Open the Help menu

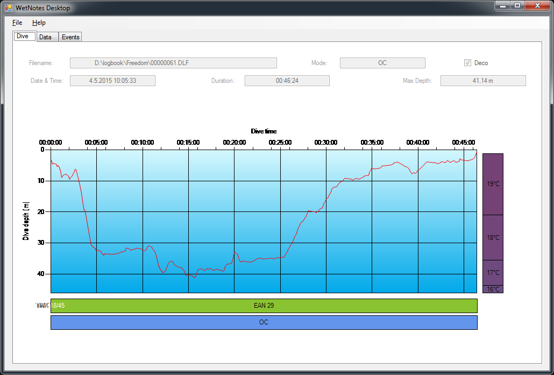[x=39, y=23]
